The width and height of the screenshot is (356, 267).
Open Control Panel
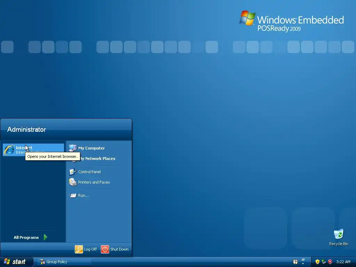pyautogui.click(x=99, y=172)
